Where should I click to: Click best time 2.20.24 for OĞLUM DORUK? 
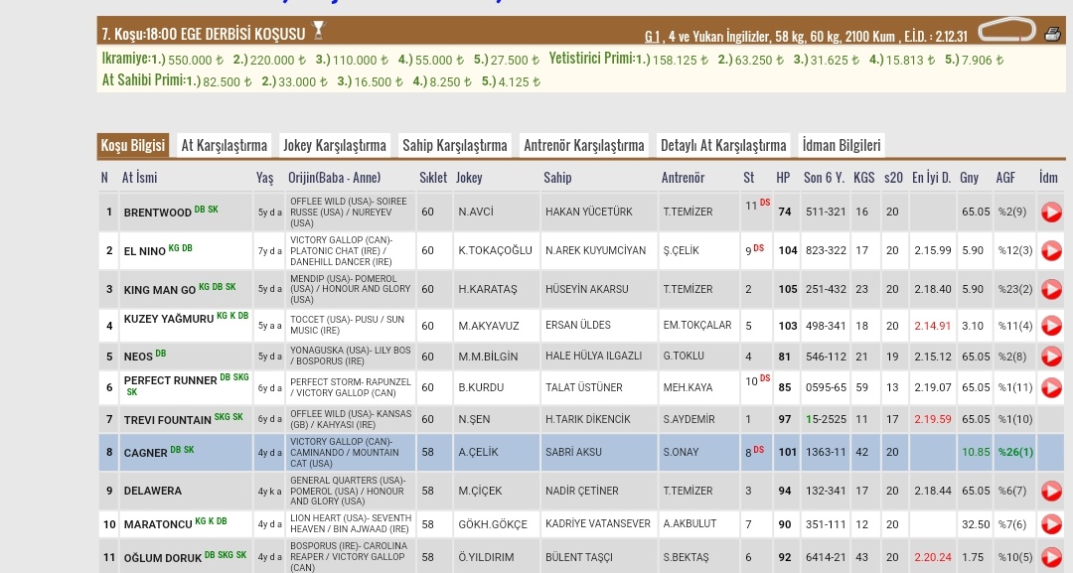933,557
